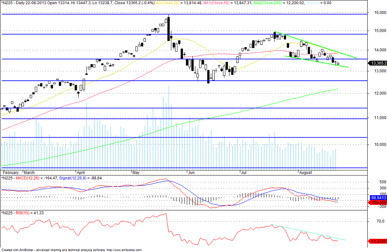Click the black 13,365.2 last price tag
This screenshot has height=252, width=387.
[378, 63]
